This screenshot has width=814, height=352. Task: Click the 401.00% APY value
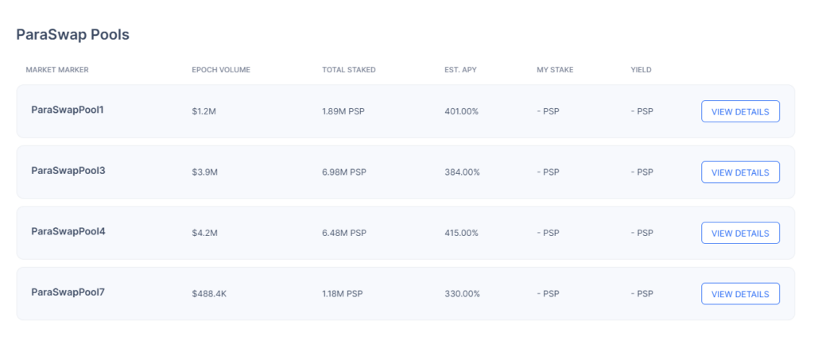(462, 111)
